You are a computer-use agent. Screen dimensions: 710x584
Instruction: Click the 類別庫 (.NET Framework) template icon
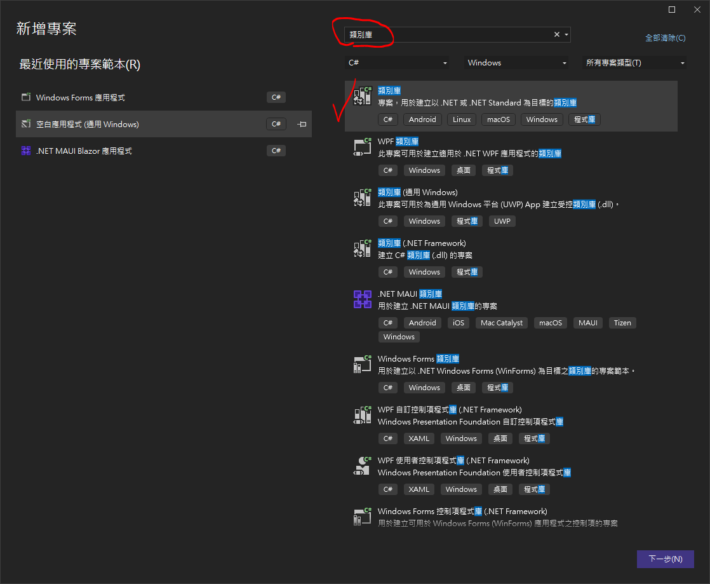[x=362, y=248]
